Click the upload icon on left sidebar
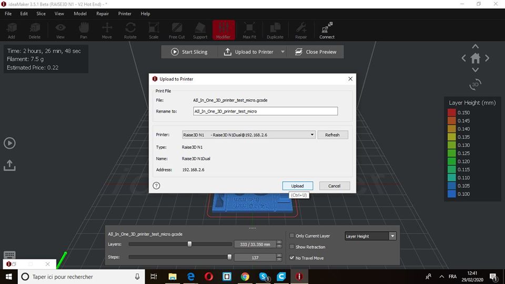505x284 pixels. pyautogui.click(x=9, y=166)
